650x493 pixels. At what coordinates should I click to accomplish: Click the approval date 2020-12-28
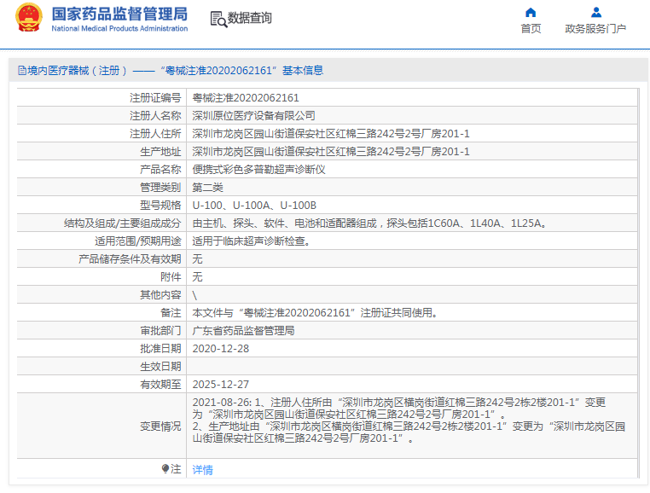[221, 348]
